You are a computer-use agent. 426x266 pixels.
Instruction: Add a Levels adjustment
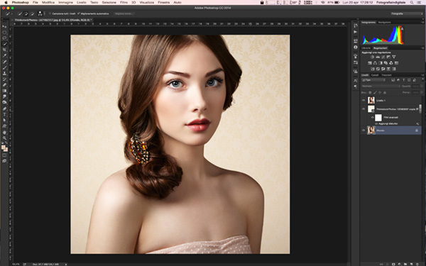(378, 57)
